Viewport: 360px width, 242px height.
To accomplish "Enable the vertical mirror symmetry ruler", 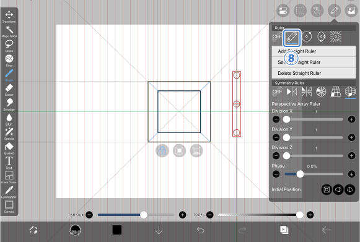I will click(x=292, y=92).
